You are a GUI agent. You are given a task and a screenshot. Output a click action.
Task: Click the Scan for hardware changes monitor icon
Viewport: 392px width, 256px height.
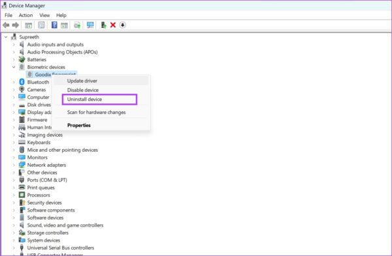coord(90,25)
